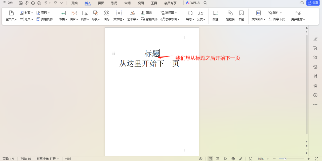Open the 图片 picture insert tool
322x161 pixels.
[74, 16]
